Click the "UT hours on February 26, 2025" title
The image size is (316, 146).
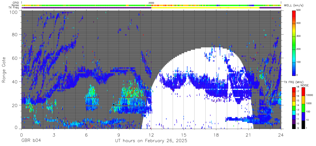point(151,141)
